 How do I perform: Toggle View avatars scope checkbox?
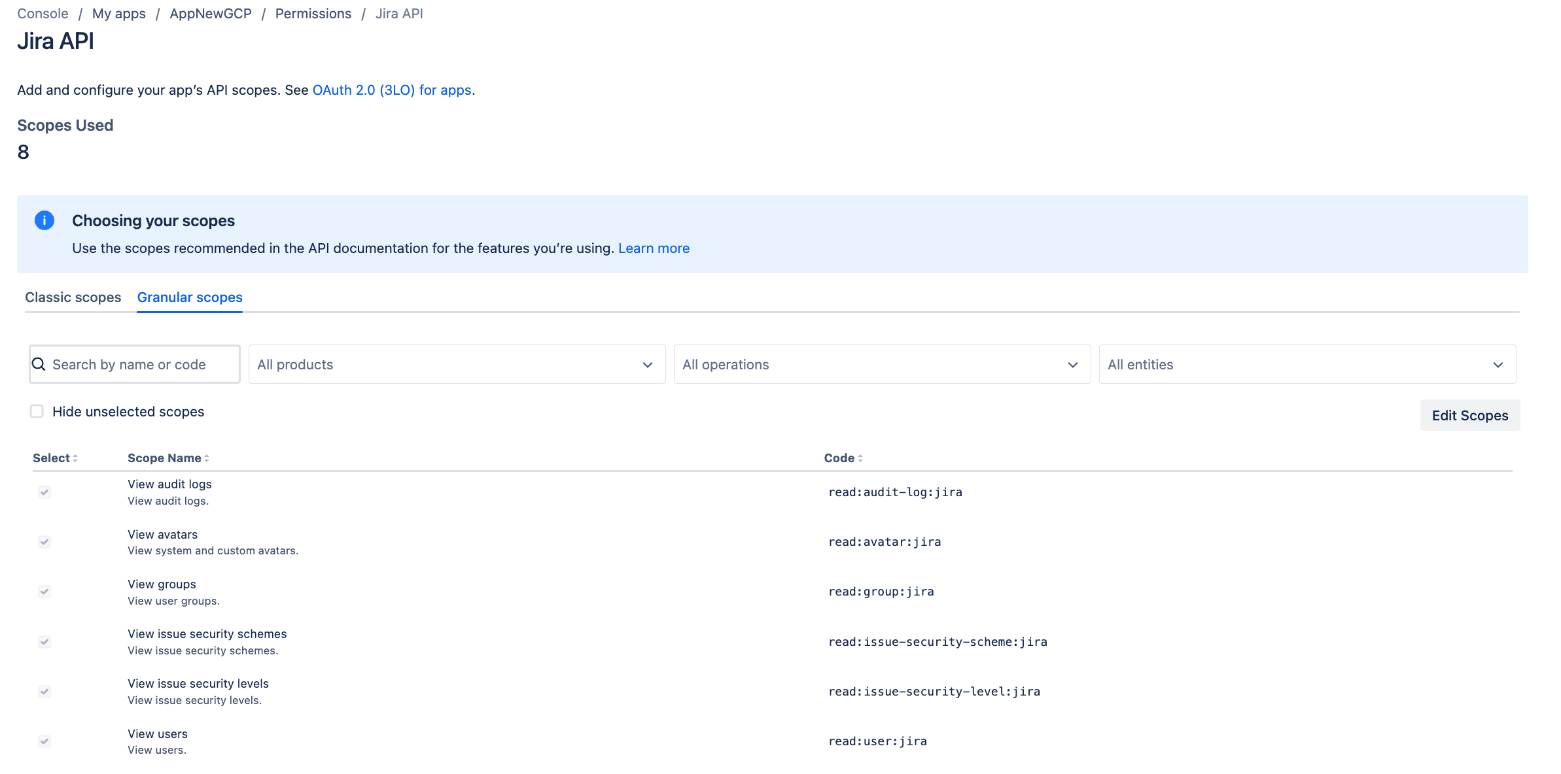44,542
